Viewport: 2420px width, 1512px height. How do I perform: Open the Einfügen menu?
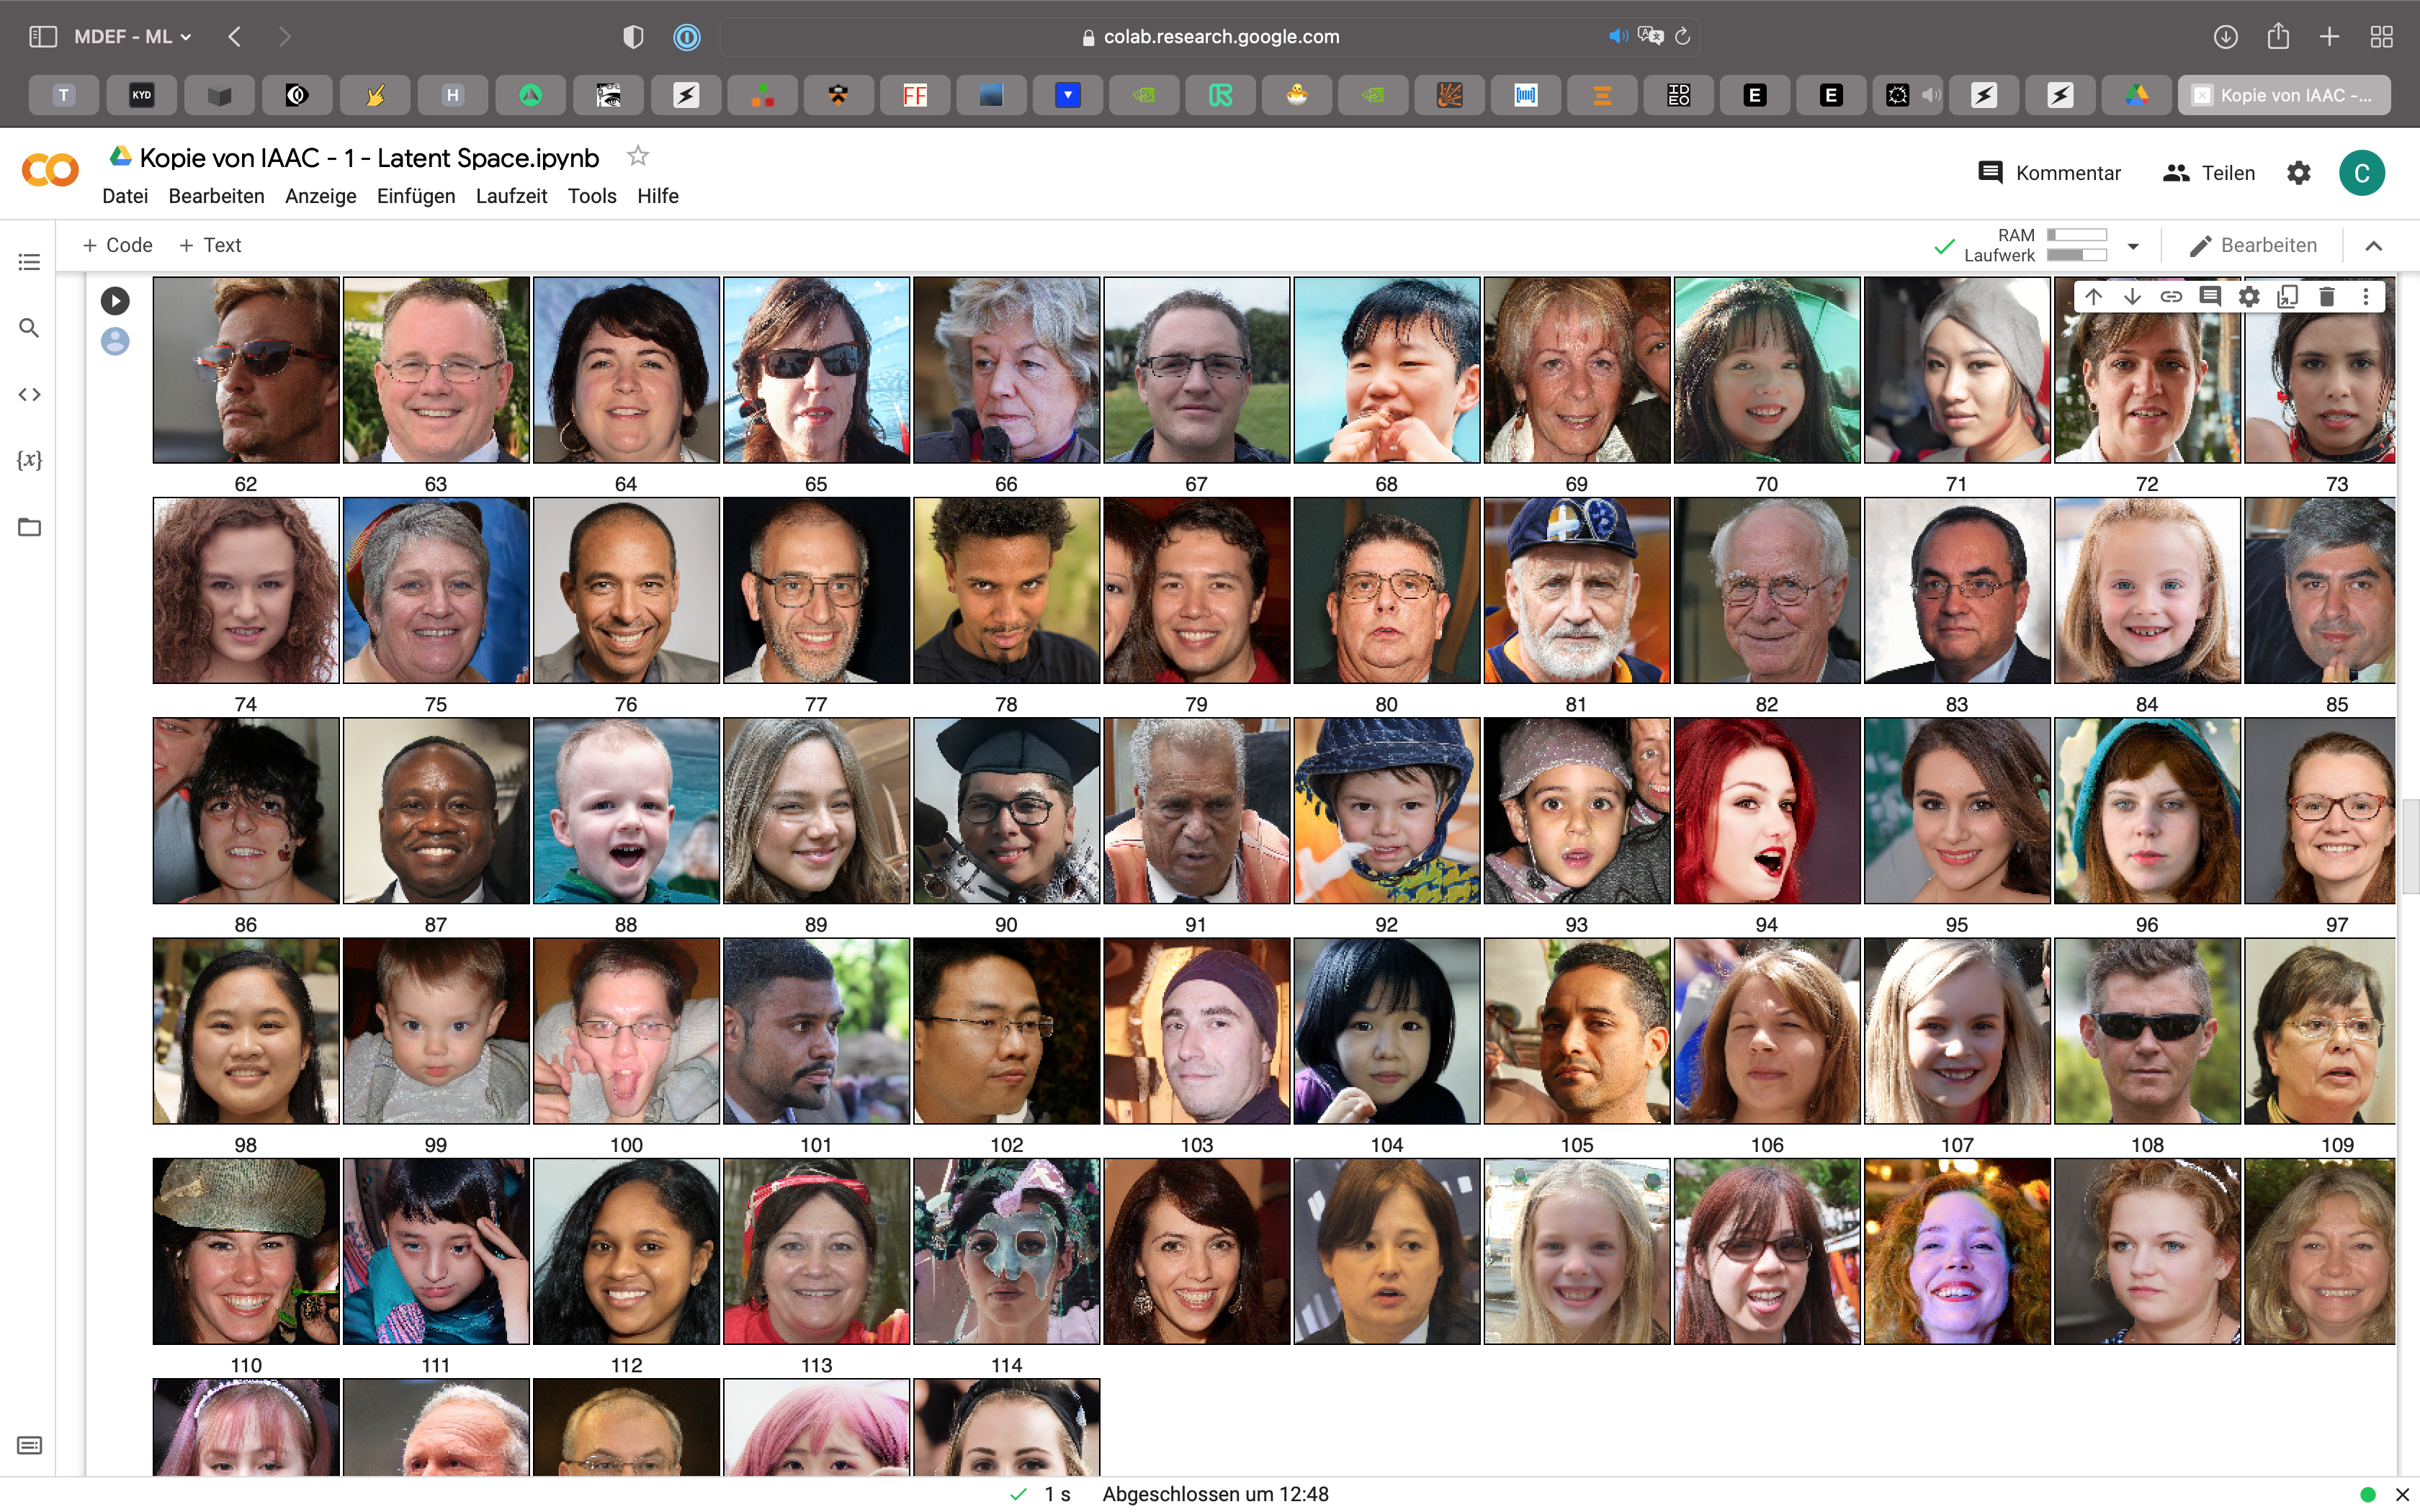415,196
